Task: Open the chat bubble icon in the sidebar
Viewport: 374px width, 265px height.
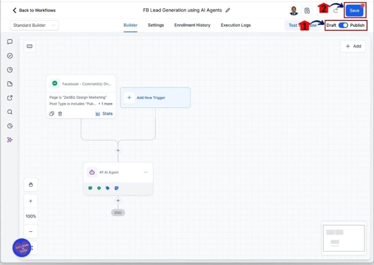Action: (x=9, y=42)
